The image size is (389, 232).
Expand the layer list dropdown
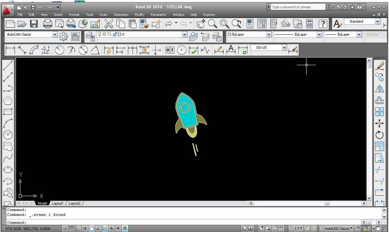click(184, 34)
